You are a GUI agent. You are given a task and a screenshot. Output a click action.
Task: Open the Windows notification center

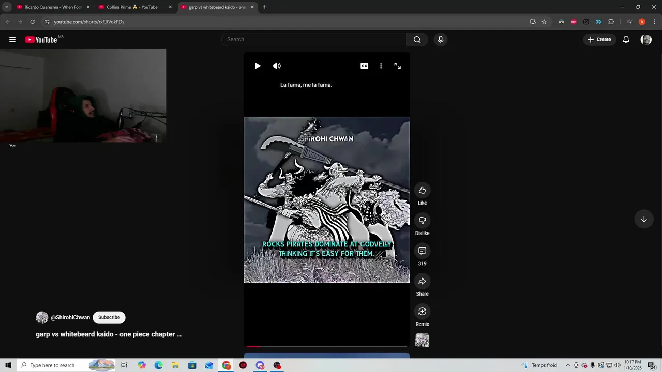click(652, 365)
